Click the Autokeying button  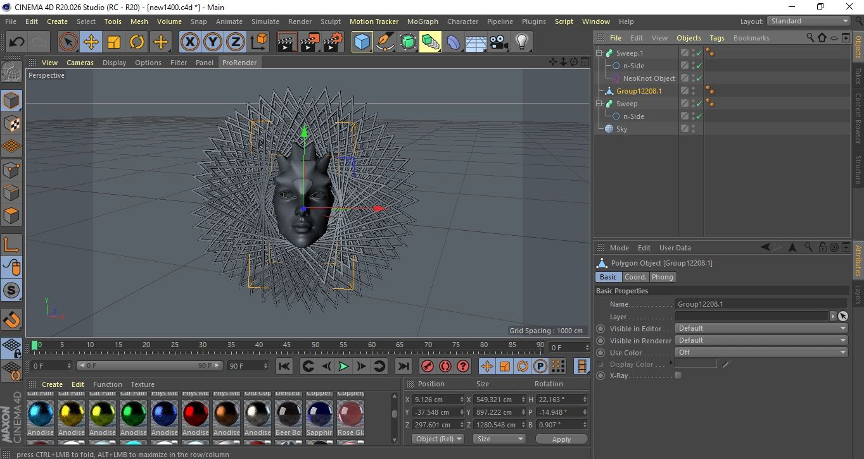pos(445,365)
